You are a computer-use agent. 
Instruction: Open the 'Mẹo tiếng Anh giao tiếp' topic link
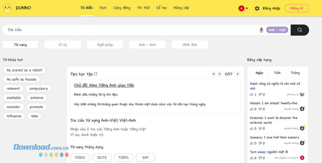104,85
